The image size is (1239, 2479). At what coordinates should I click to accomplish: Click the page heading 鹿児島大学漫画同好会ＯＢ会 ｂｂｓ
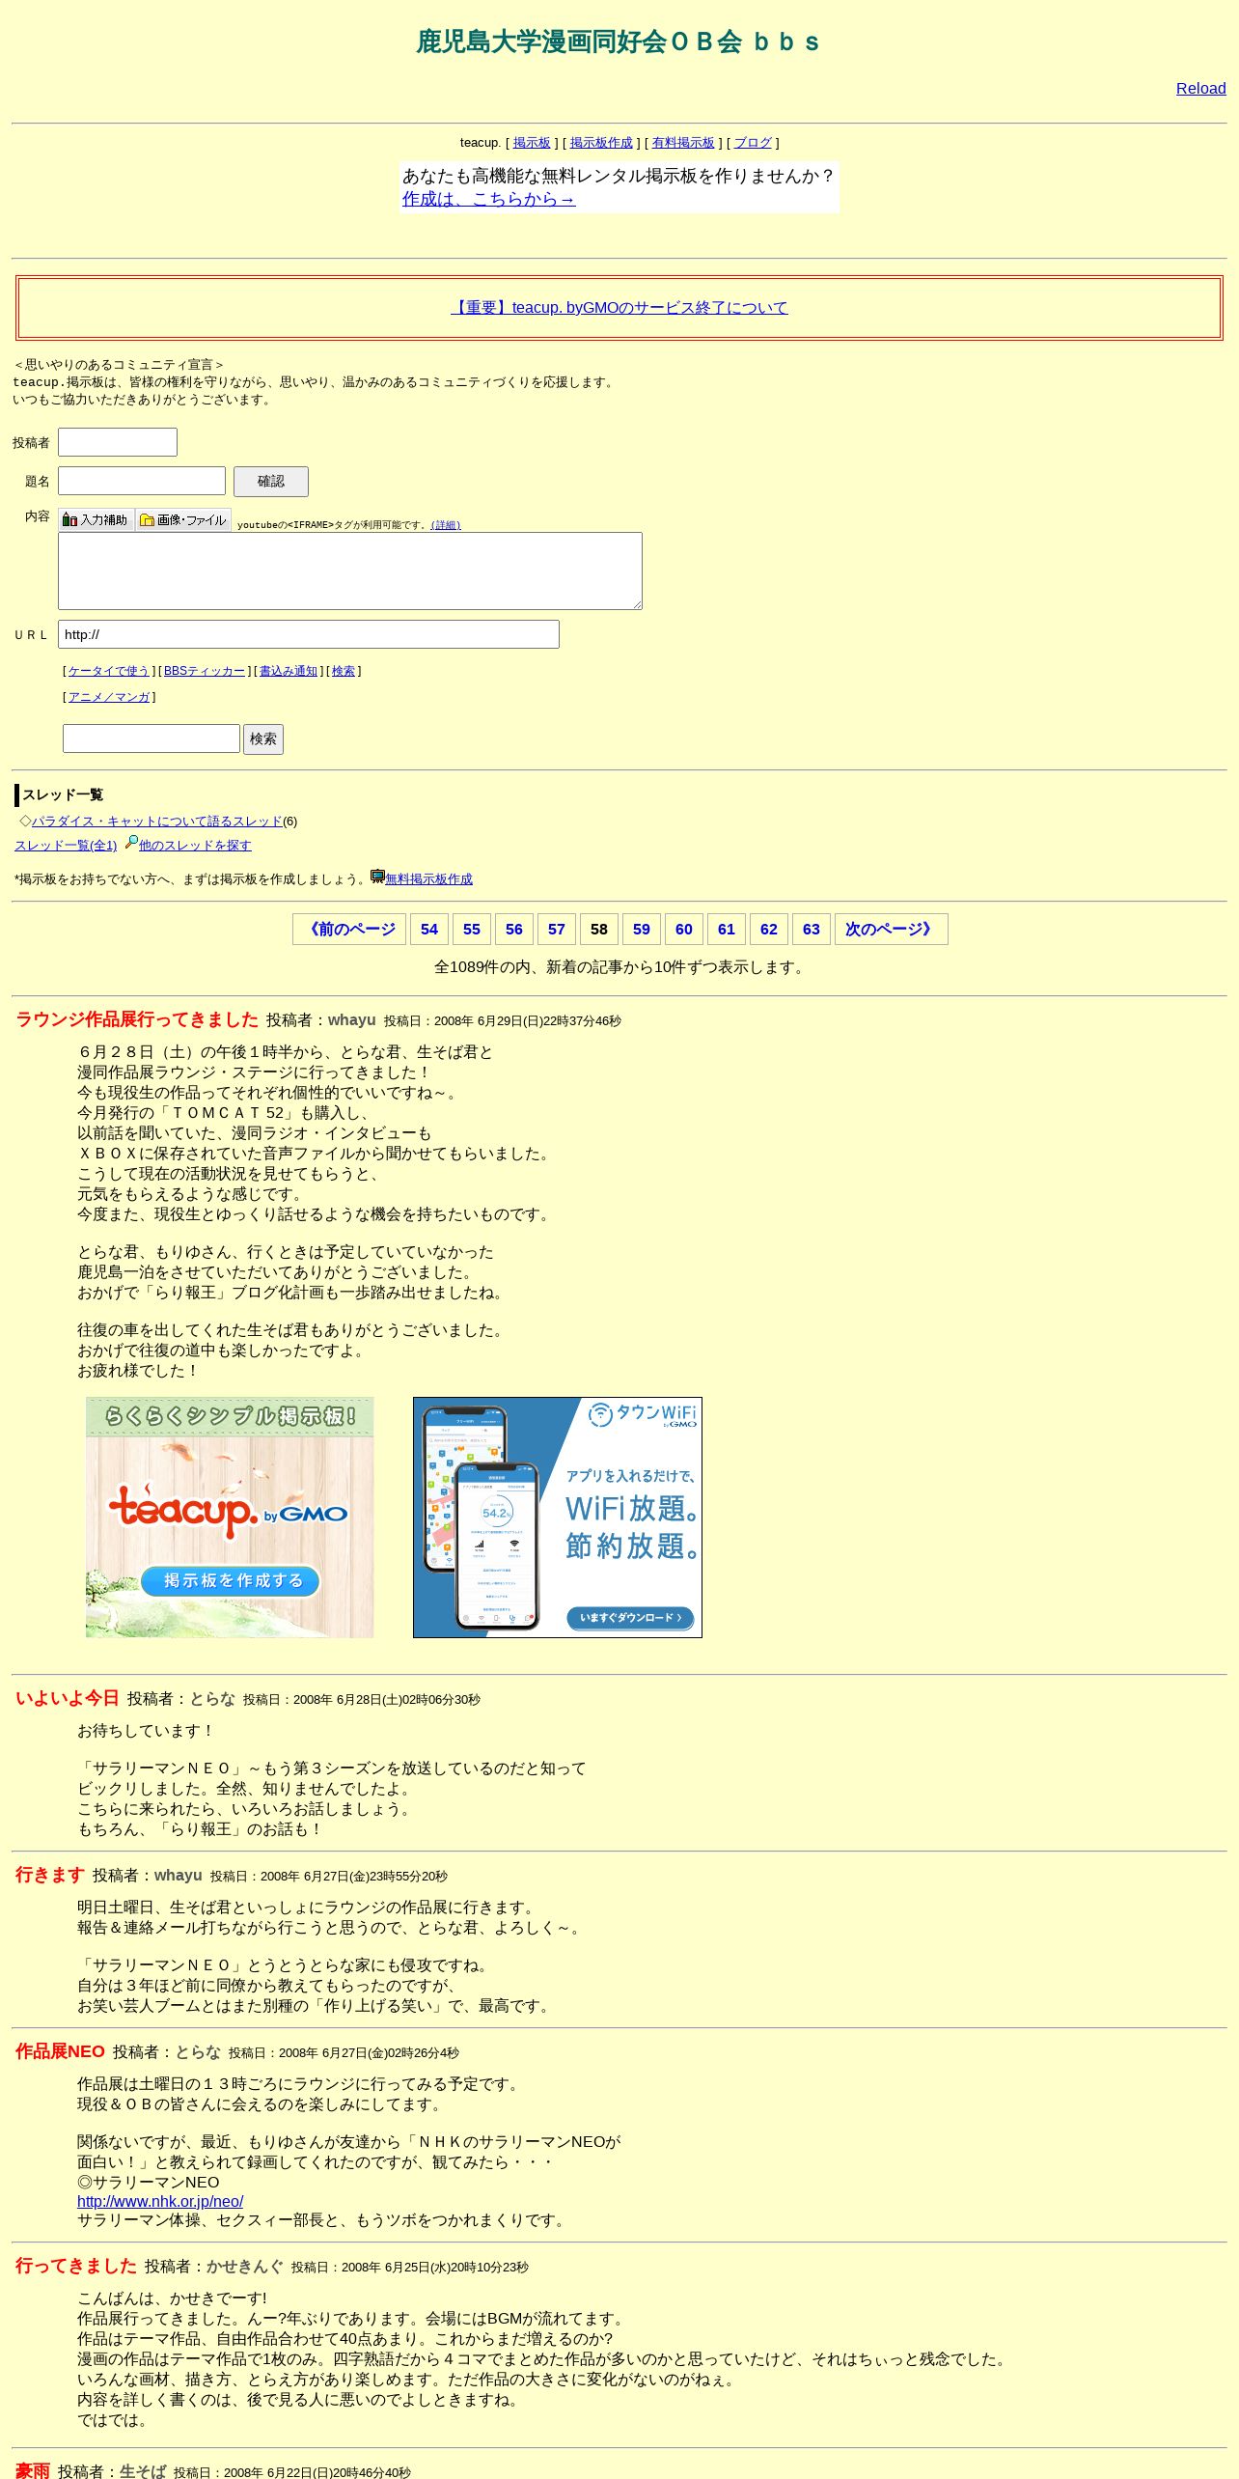[619, 42]
